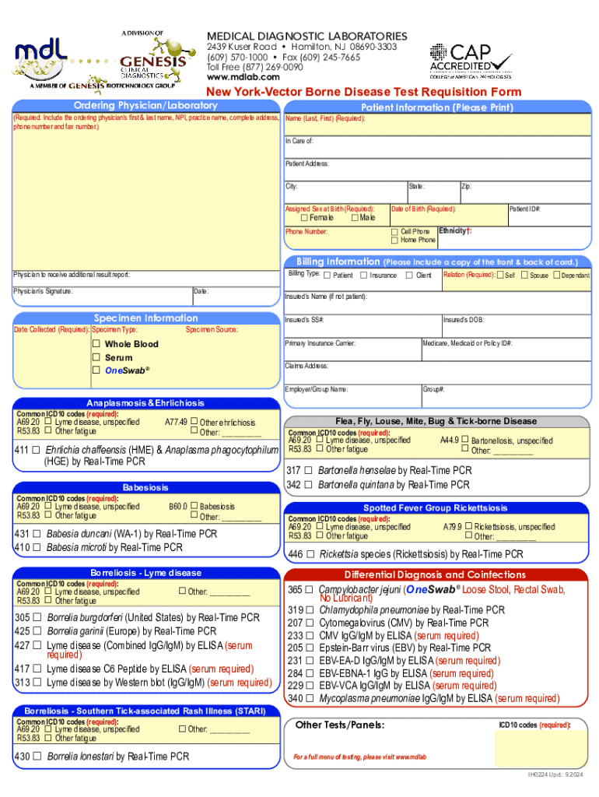The height and width of the screenshot is (797, 599).
Task: Check the Cell Phone checkbox
Action: [394, 232]
